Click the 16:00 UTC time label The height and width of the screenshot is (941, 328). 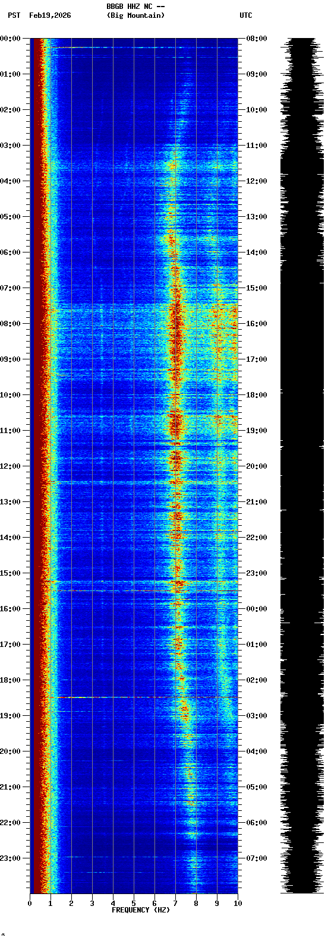tap(257, 324)
